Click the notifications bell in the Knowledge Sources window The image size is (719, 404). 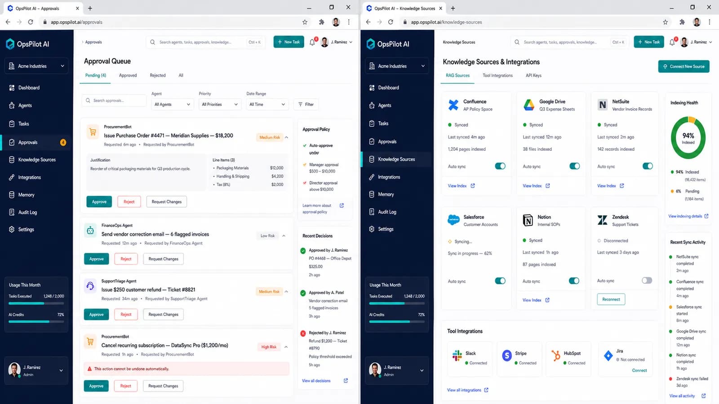pyautogui.click(x=672, y=42)
